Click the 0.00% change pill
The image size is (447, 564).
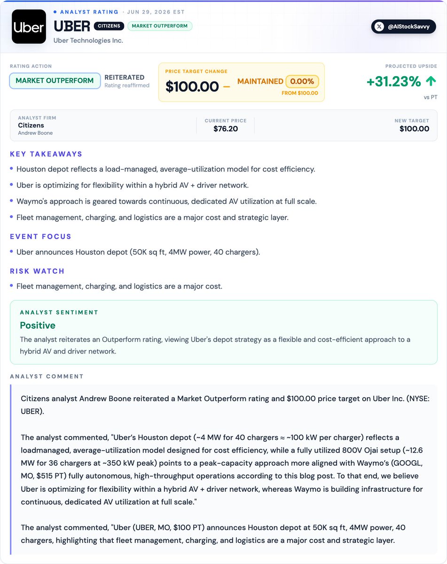click(302, 81)
